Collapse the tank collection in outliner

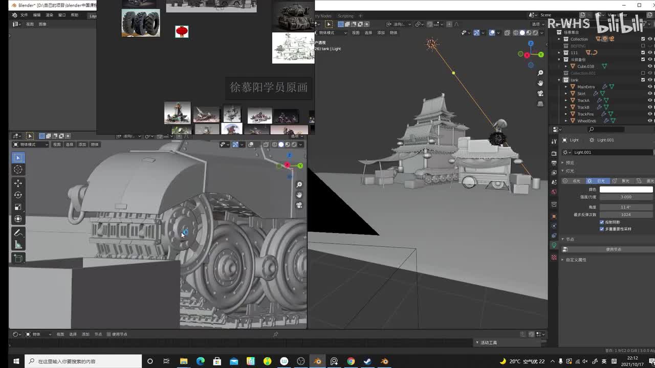tap(559, 80)
